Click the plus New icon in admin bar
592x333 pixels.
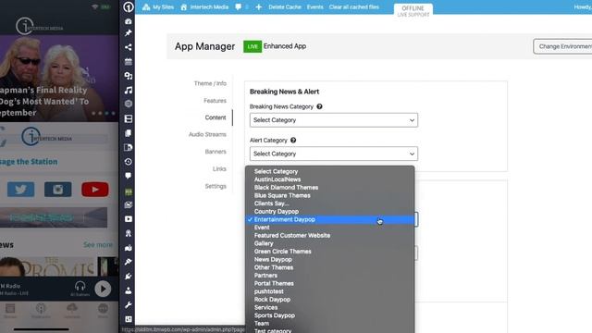coord(259,6)
